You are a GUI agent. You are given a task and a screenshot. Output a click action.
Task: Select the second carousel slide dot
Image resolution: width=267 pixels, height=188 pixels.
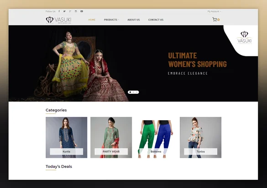point(133,92)
